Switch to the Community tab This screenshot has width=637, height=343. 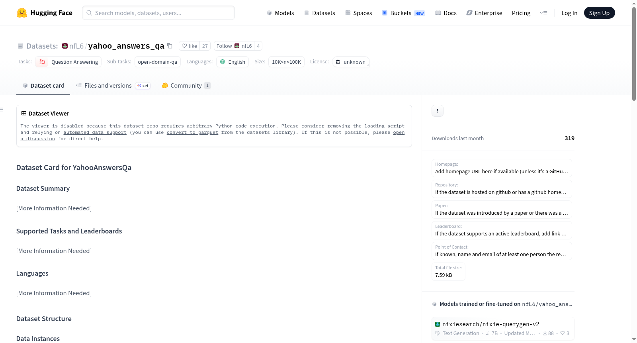coord(186,86)
